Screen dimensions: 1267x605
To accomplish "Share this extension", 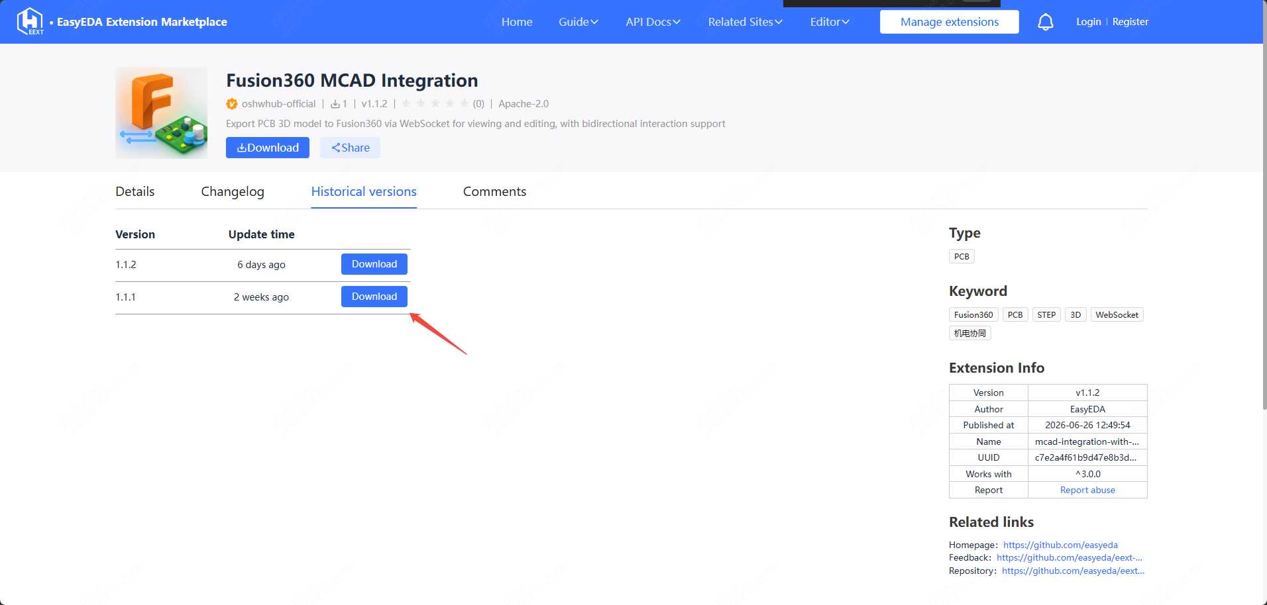I will [350, 148].
